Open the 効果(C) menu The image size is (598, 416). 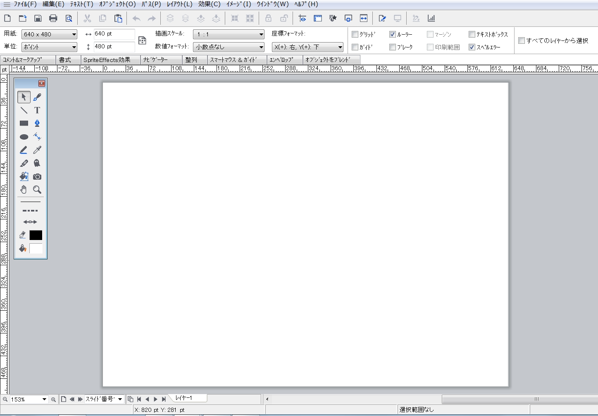[210, 4]
